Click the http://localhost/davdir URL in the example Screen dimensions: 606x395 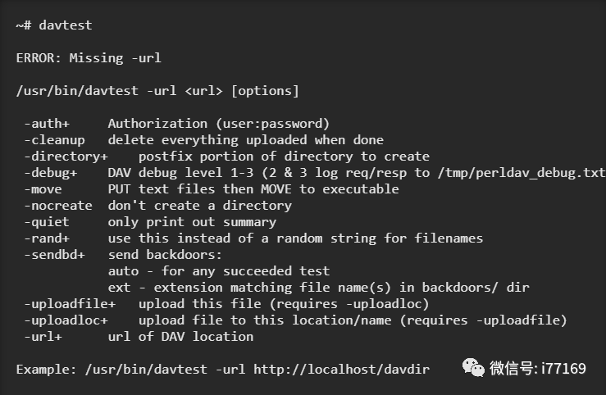(340, 370)
